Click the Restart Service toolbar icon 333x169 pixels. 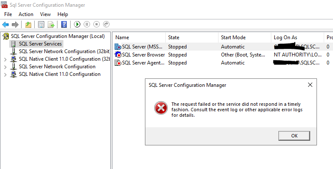[x=106, y=24]
